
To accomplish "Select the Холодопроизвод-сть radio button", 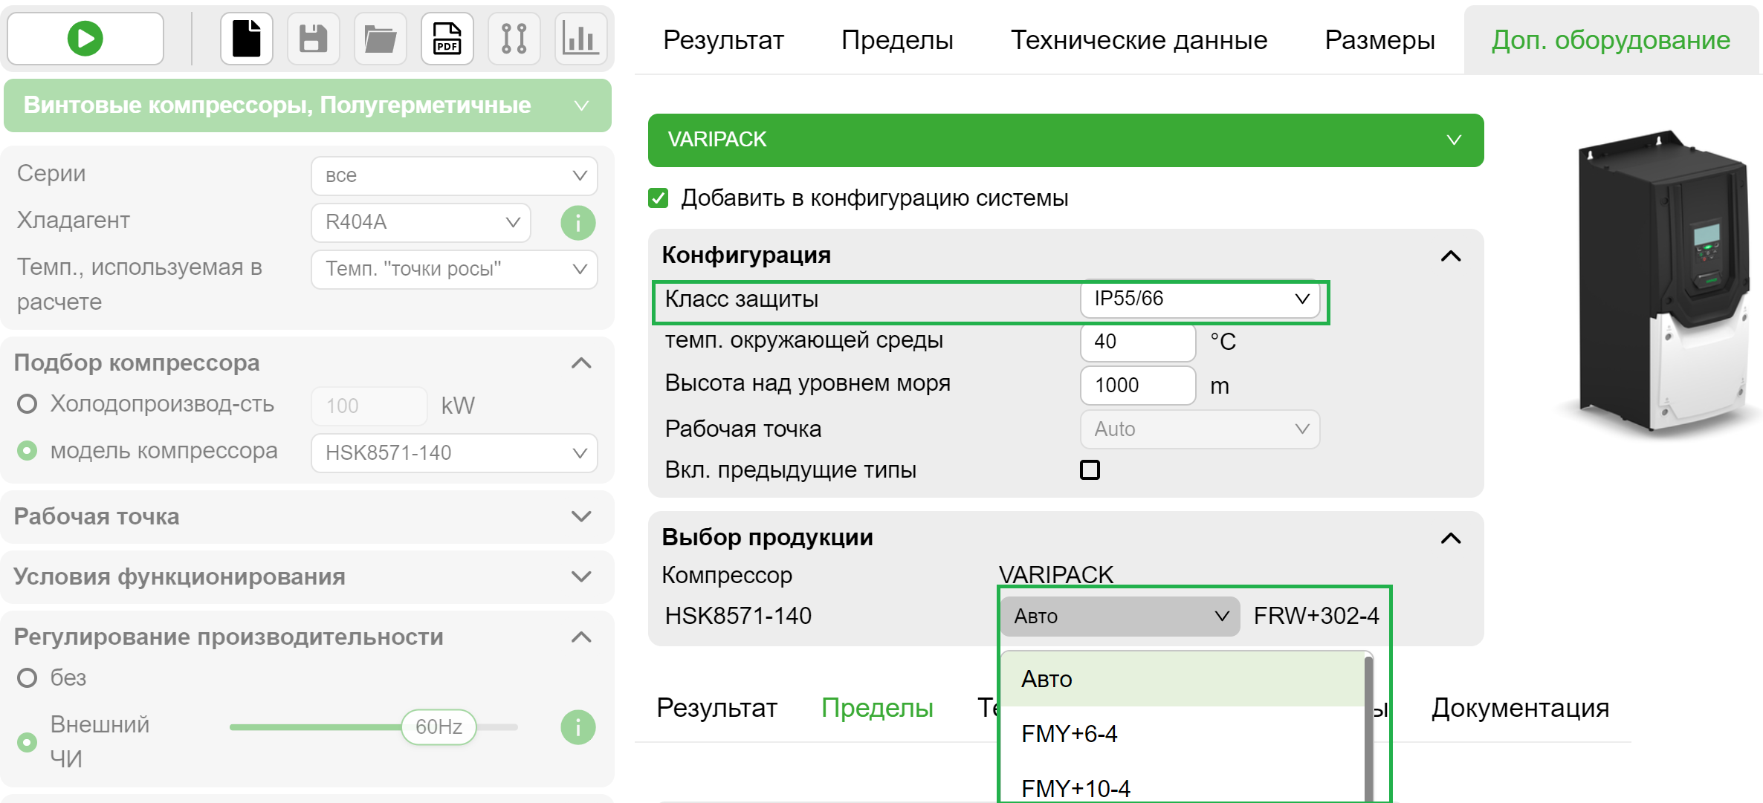I will click(x=27, y=403).
